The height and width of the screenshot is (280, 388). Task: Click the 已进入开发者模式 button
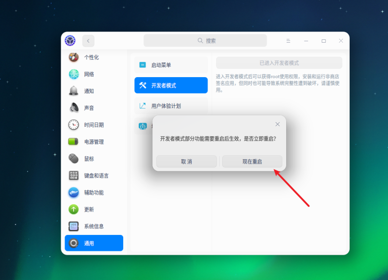click(x=279, y=63)
